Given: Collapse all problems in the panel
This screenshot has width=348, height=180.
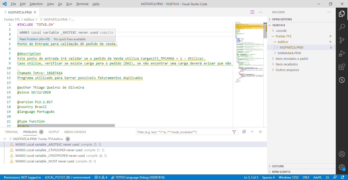Looking at the screenshot, I should 244,132.
